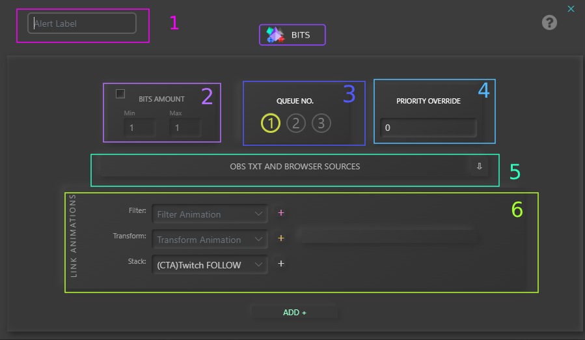This screenshot has width=585, height=340.
Task: Click the Bits gem icon
Action: pos(275,35)
